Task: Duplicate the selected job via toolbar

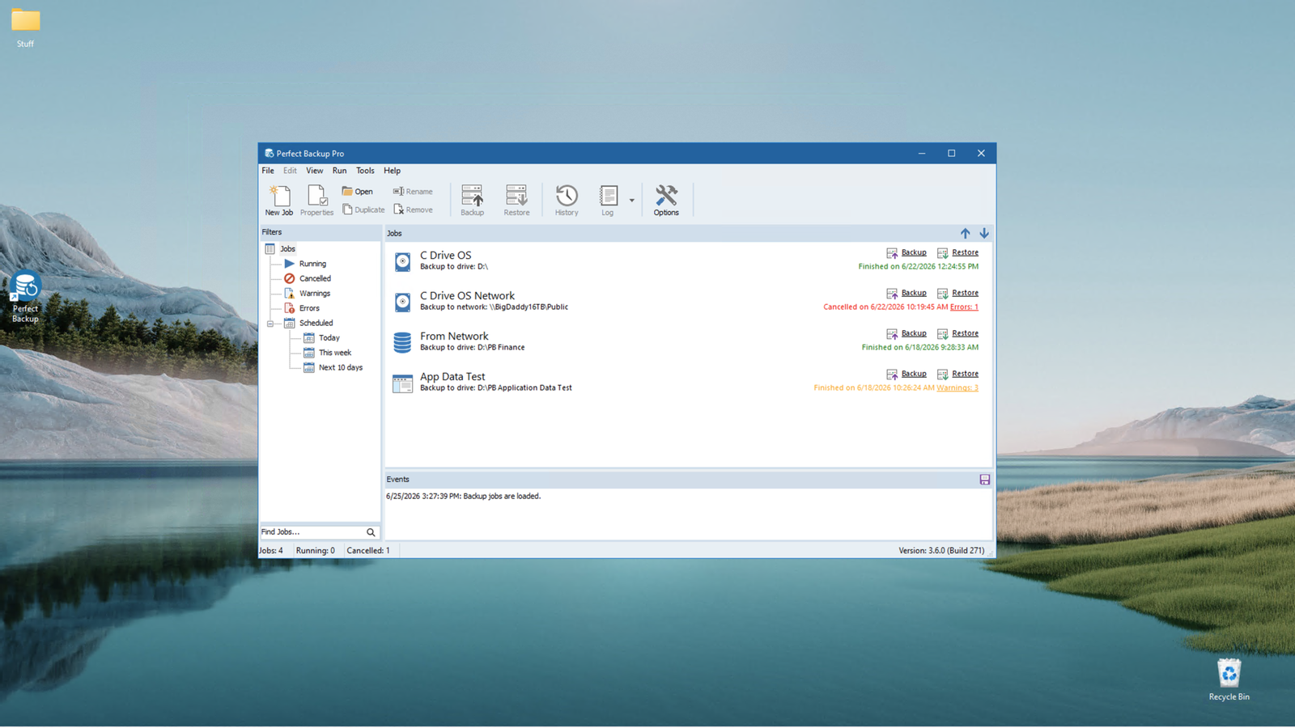Action: click(x=363, y=210)
